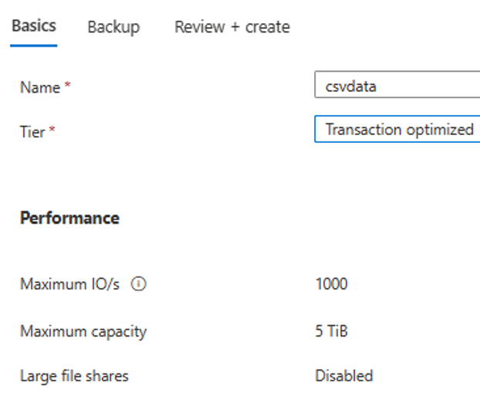Click the red asterisk next to Name
Image resolution: width=480 pixels, height=396 pixels.
(x=68, y=86)
